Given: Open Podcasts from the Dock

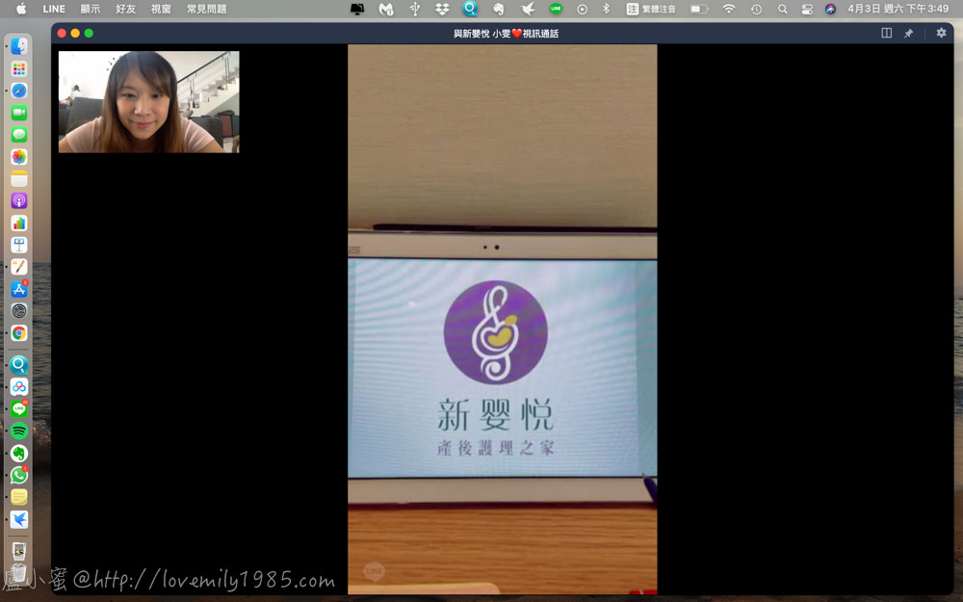Looking at the screenshot, I should [19, 201].
